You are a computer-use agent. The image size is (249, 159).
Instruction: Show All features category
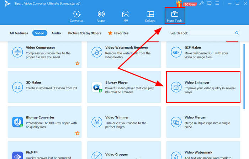click(19, 33)
